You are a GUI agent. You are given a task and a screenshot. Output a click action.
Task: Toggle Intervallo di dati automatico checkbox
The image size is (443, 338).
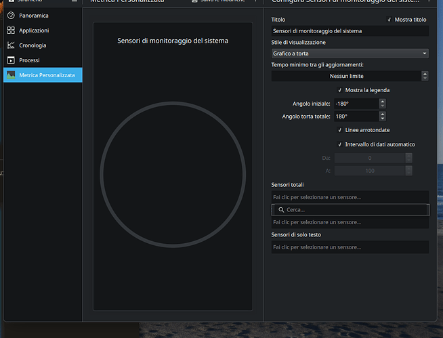(x=339, y=144)
